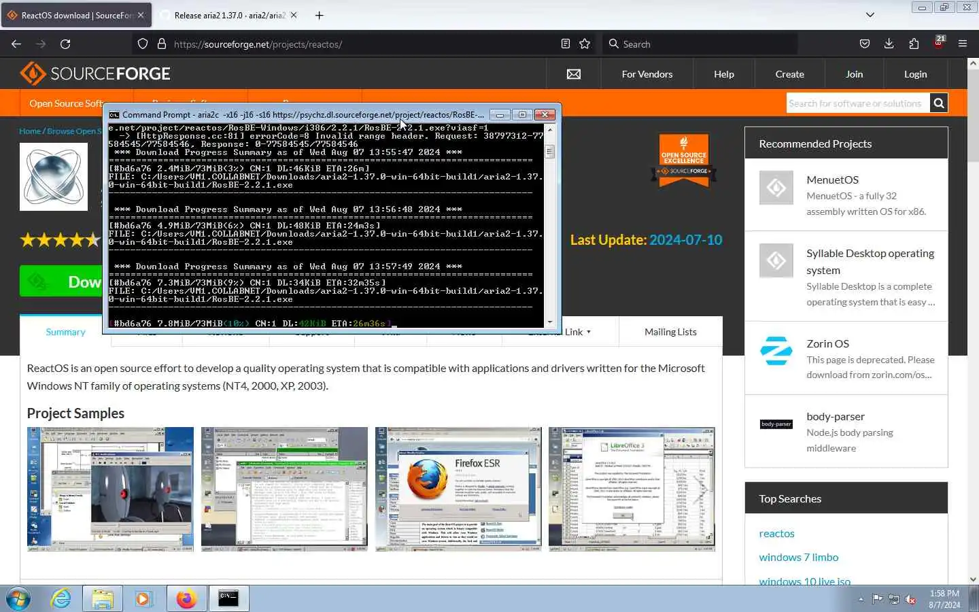Screen dimensions: 979x612
Task: Click windows 7 limbo search link
Action: point(798,557)
